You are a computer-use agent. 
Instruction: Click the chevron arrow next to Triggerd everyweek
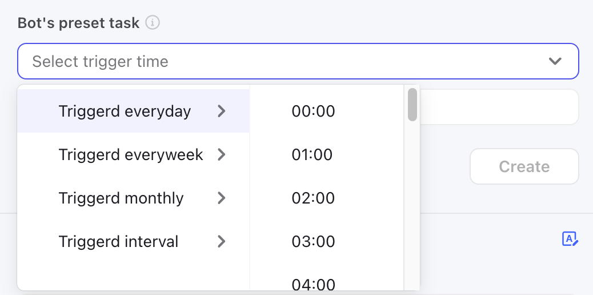tap(222, 154)
